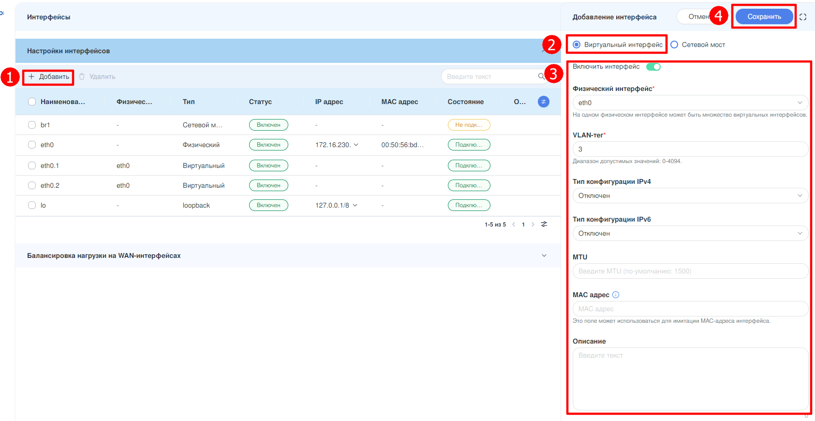Click the Физичес... column header
Screen dimensions: 815x421
(134, 102)
